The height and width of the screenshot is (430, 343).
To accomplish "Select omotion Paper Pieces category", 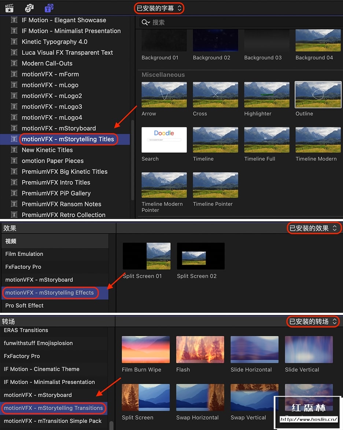I will 52,161.
